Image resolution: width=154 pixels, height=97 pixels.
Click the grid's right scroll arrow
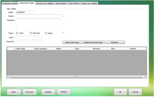[145, 77]
